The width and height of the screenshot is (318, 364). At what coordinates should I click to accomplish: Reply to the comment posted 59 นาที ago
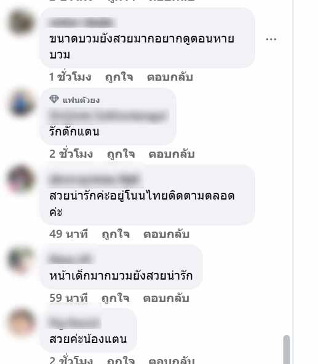pyautogui.click(x=166, y=298)
